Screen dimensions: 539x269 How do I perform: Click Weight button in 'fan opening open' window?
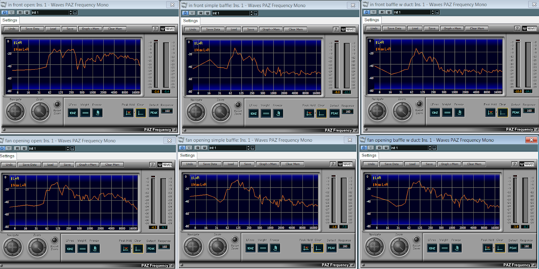[x=83, y=249]
